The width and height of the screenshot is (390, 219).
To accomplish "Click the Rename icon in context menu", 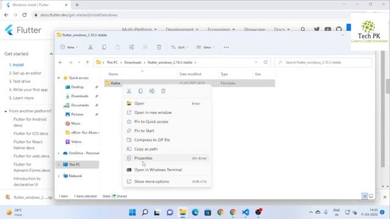I will [x=152, y=91].
